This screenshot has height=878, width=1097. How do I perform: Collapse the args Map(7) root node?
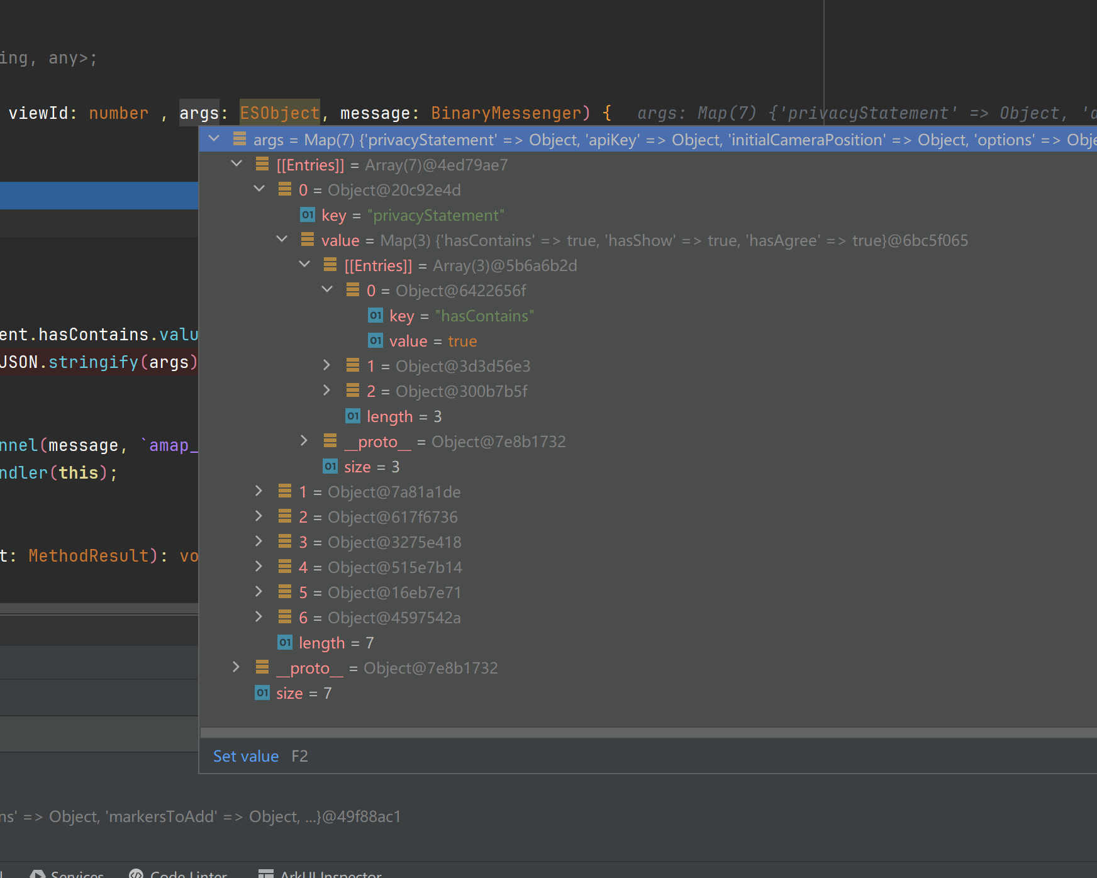pyautogui.click(x=214, y=138)
